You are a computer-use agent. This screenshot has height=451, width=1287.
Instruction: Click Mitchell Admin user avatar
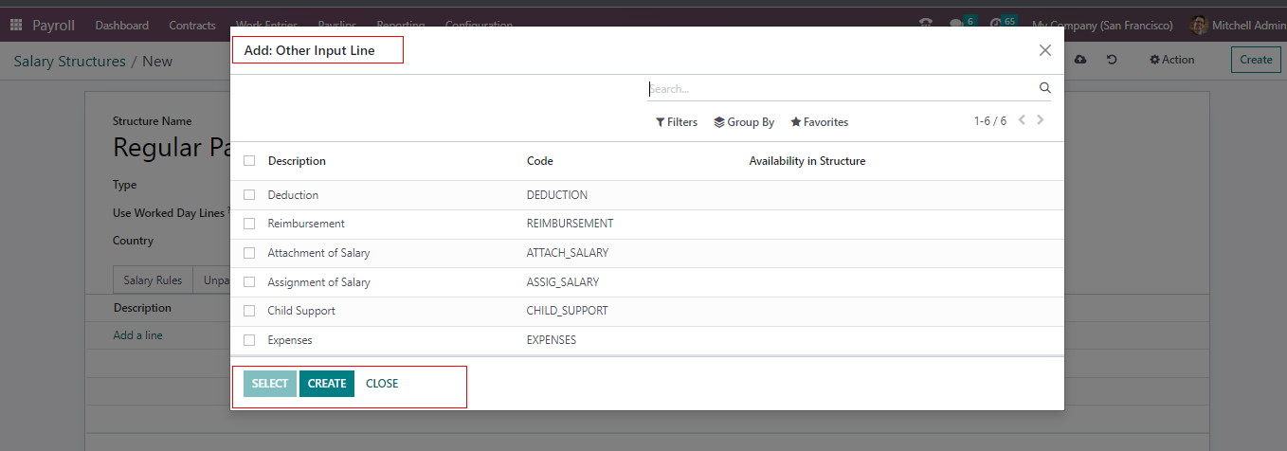pyautogui.click(x=1199, y=26)
